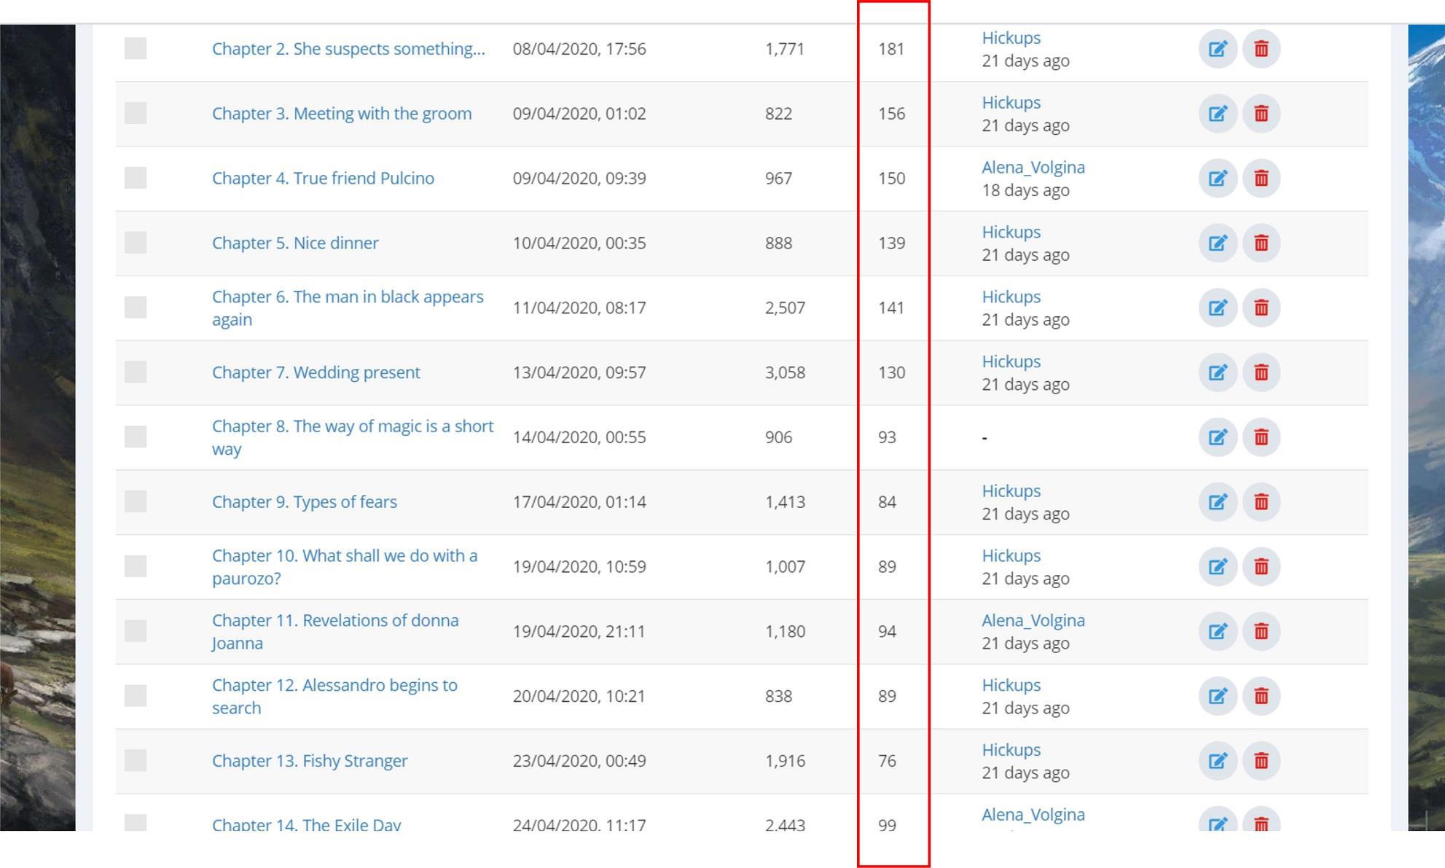Viewport: 1445px width, 868px height.
Task: Click edit icon for Chapter 2 row
Action: coord(1218,49)
